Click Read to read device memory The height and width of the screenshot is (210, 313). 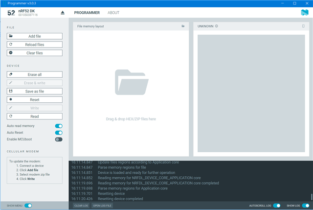point(35,117)
